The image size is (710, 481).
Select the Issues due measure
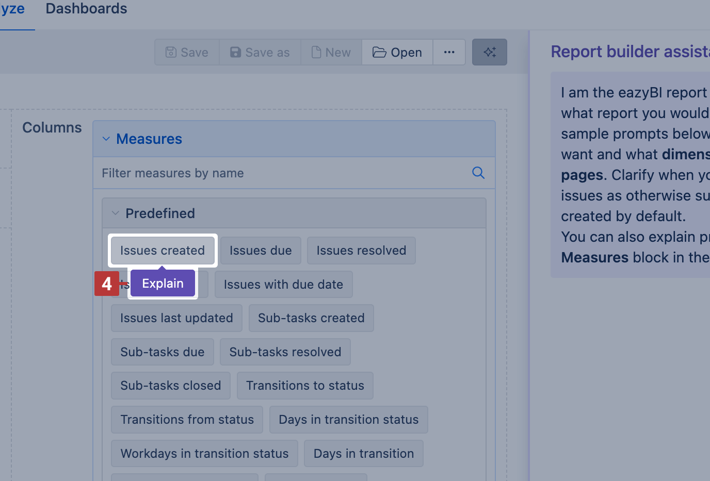pos(261,250)
